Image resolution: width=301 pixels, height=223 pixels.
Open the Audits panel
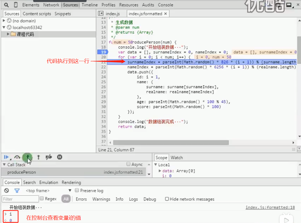tap(148, 5)
